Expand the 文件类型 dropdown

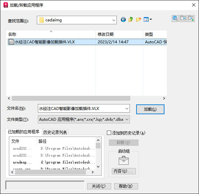[127, 119]
